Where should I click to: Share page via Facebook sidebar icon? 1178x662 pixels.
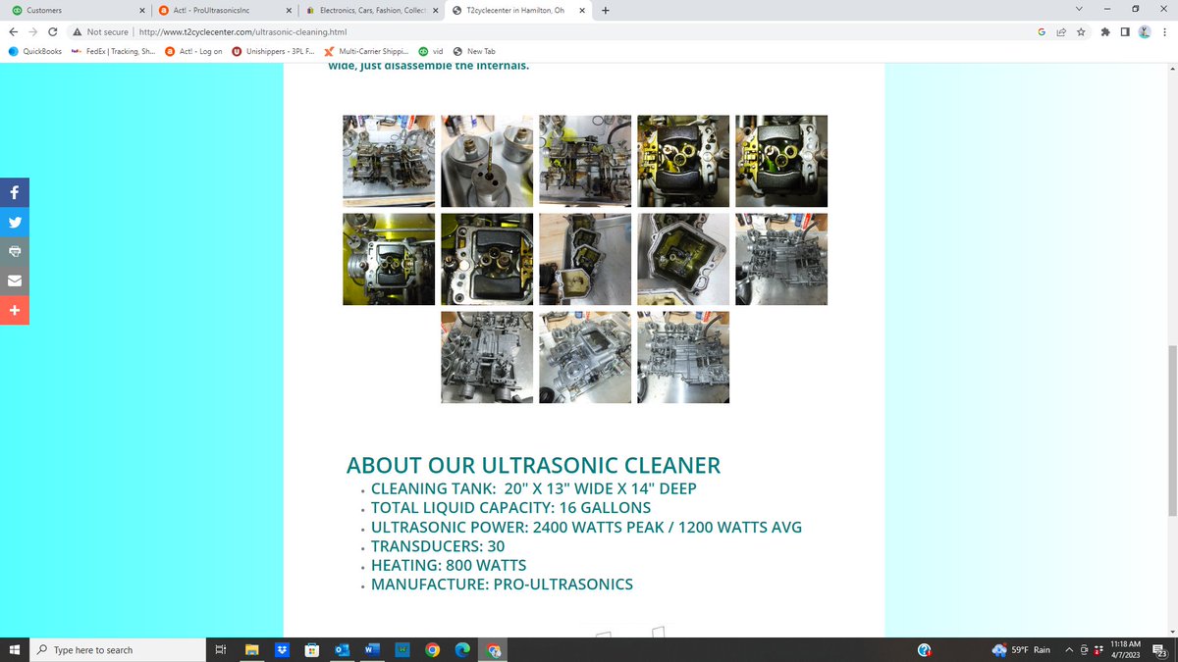pos(15,193)
